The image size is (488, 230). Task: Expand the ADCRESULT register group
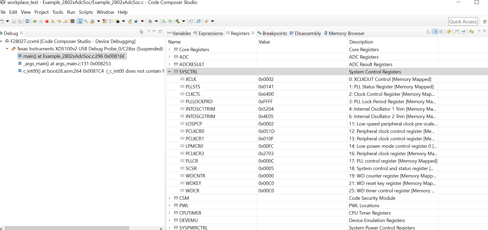tap(169, 64)
